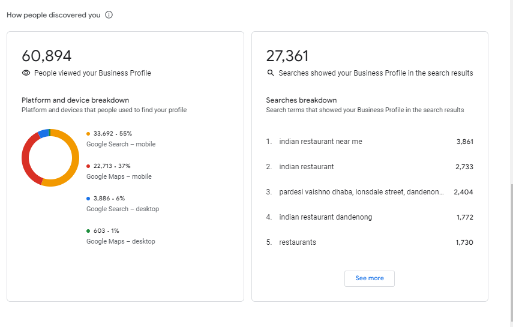Image resolution: width=513 pixels, height=327 pixels.
Task: Click the "restaurants" search term in row five
Action: [297, 242]
